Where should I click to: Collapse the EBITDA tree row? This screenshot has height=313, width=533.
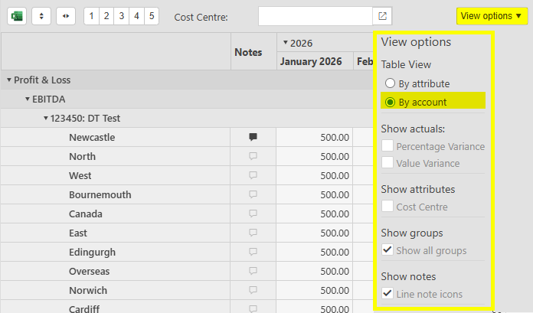click(x=28, y=99)
